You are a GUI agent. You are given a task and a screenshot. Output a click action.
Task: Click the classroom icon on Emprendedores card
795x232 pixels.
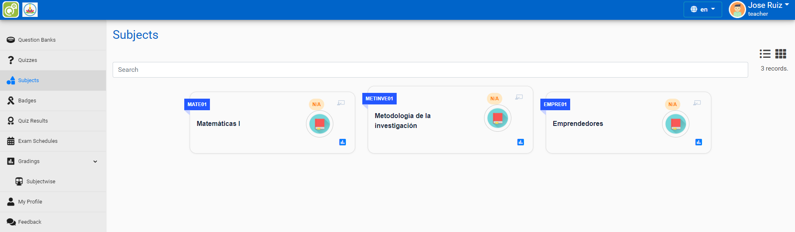point(697,103)
